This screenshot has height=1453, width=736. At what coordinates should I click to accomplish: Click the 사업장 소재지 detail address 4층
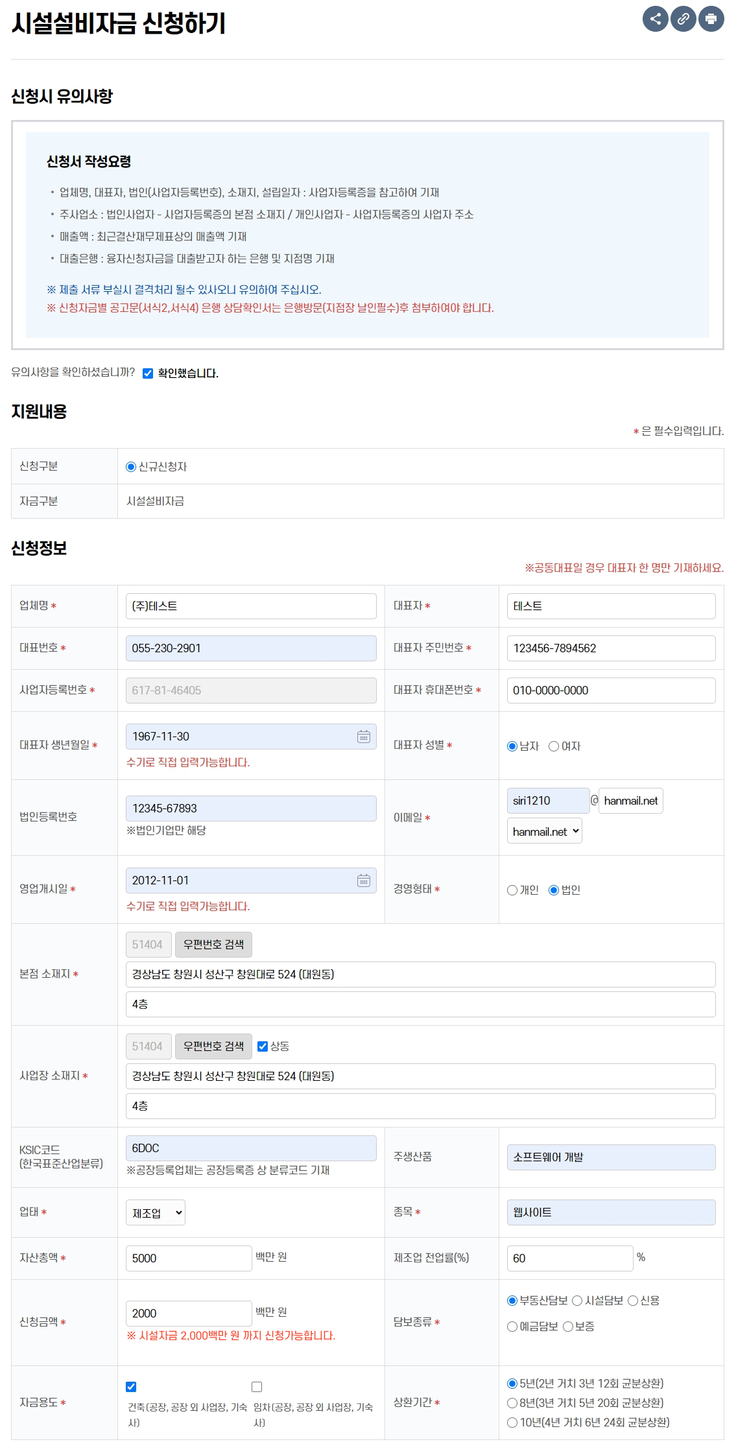[421, 1106]
